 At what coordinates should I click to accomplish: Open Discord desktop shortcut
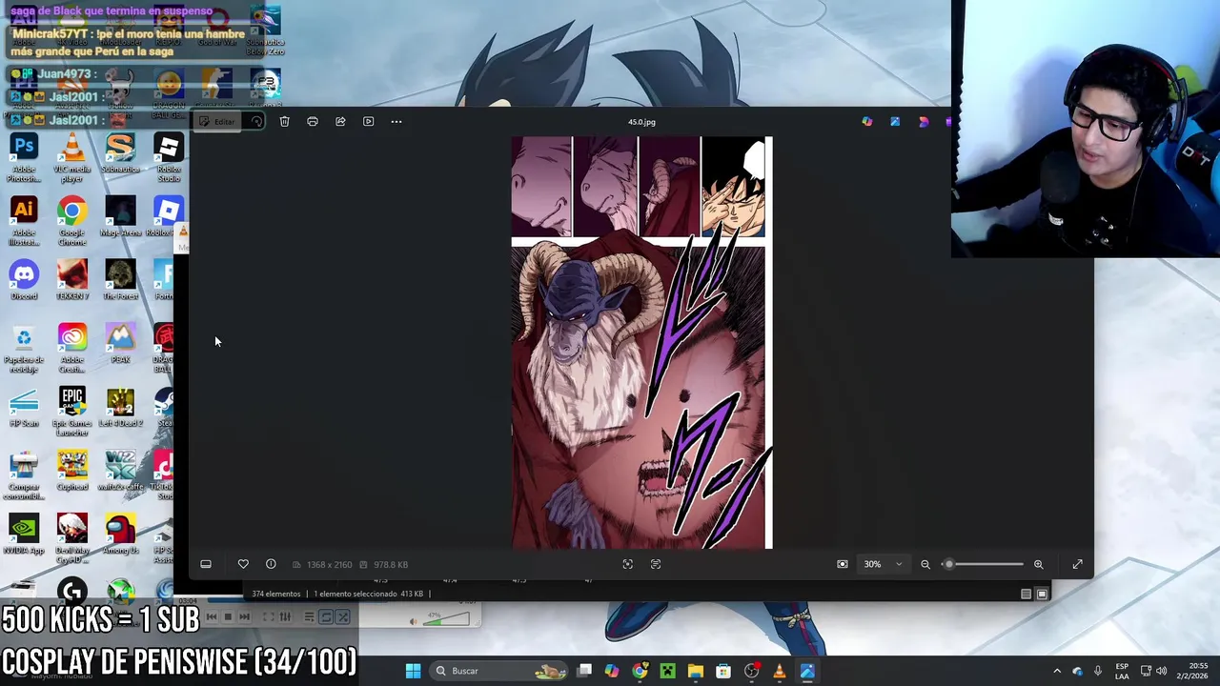tap(24, 281)
